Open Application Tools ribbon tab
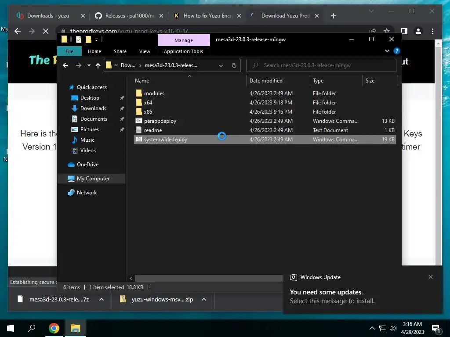Image resolution: width=450 pixels, height=337 pixels. point(183,51)
